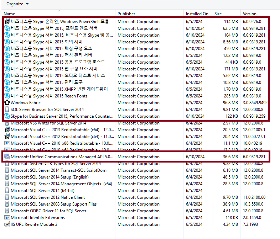Select the Windows Fabric program name
Screen dimensions: 280x239
[26, 103]
